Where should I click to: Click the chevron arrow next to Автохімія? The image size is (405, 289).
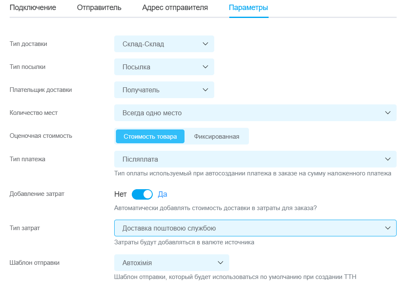click(220, 263)
